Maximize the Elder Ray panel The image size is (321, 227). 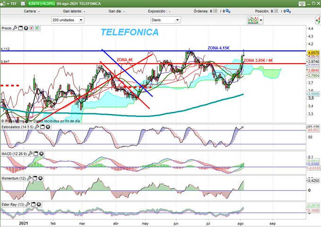point(33,204)
